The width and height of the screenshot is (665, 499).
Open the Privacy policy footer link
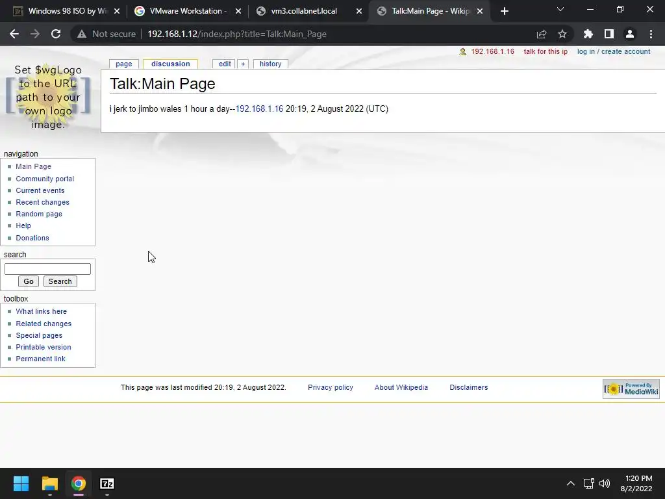(331, 387)
